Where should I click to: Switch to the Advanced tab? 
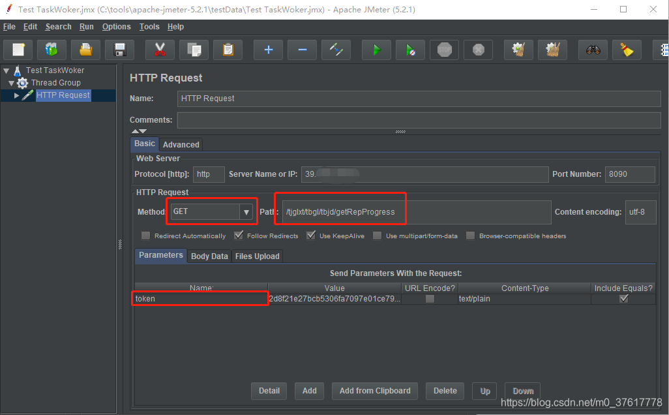(181, 145)
